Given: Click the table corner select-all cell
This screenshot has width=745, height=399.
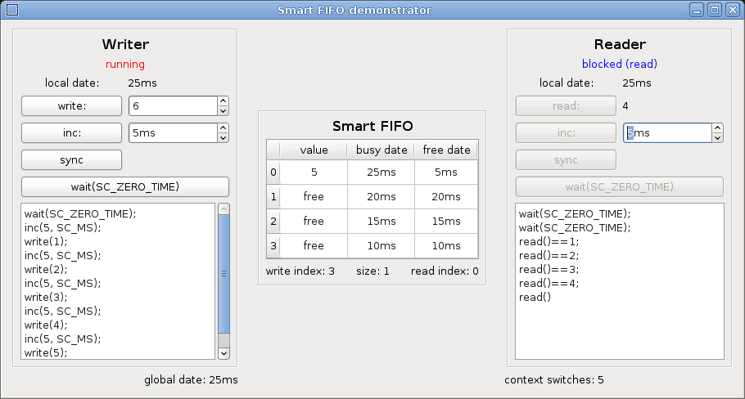Looking at the screenshot, I should pyautogui.click(x=273, y=150).
